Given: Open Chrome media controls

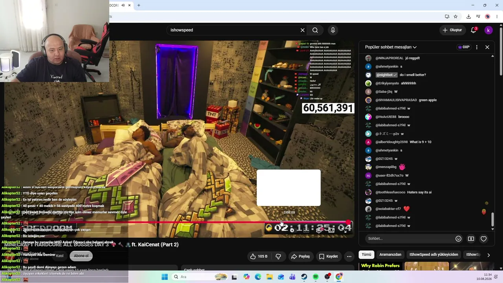Looking at the screenshot, I should point(478,17).
